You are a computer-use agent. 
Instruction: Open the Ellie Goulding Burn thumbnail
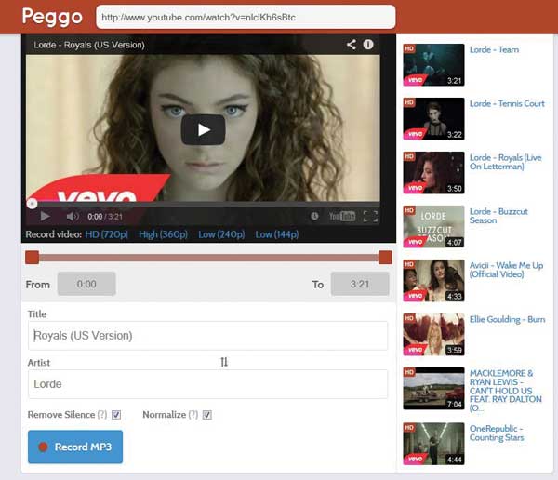point(433,334)
